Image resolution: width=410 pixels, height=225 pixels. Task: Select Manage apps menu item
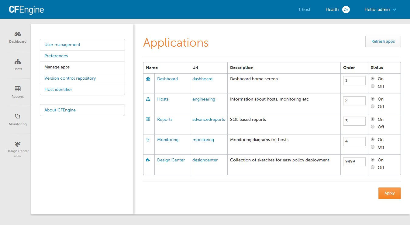[82, 67]
